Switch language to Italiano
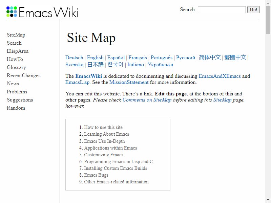 pos(136,65)
